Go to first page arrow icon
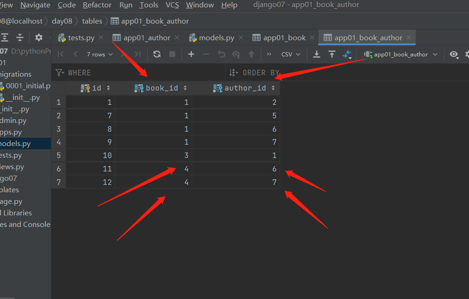The image size is (469, 299). coord(61,54)
